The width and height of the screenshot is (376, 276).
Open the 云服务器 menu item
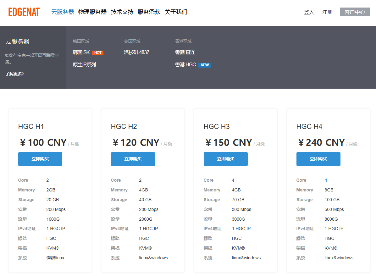click(x=62, y=12)
